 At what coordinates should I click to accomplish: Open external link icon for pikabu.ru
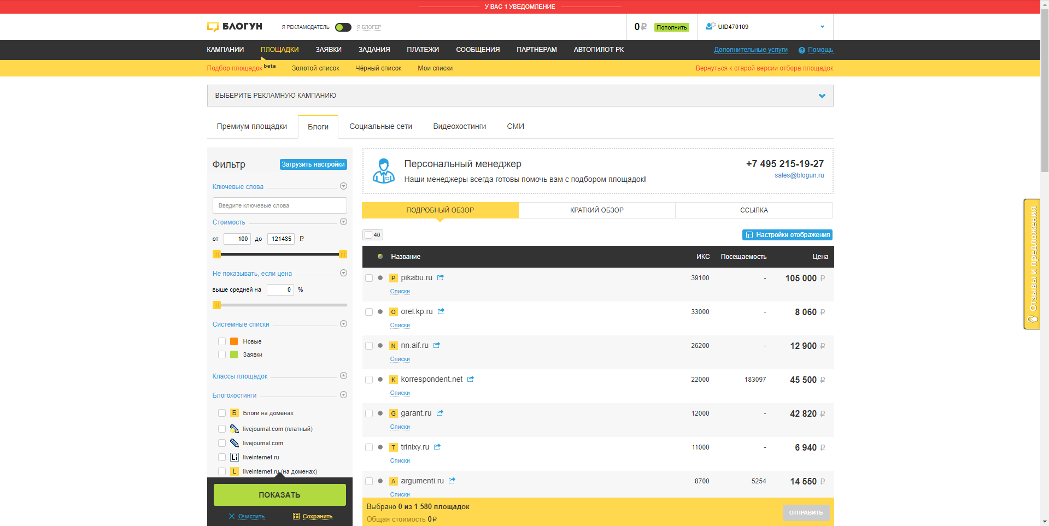[441, 277]
